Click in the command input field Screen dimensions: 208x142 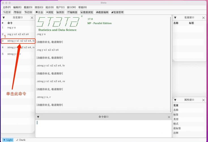coord(103,128)
